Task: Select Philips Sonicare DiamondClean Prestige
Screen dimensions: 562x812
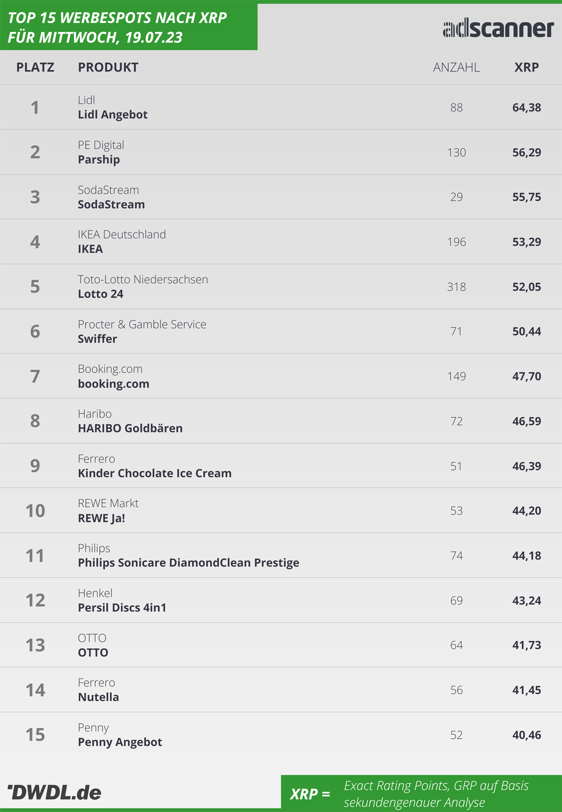Action: [x=189, y=563]
